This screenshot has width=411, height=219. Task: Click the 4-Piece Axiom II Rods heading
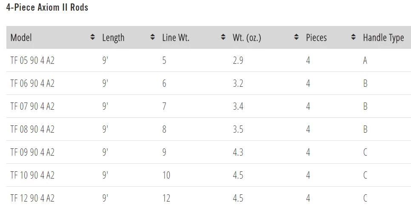click(x=47, y=7)
